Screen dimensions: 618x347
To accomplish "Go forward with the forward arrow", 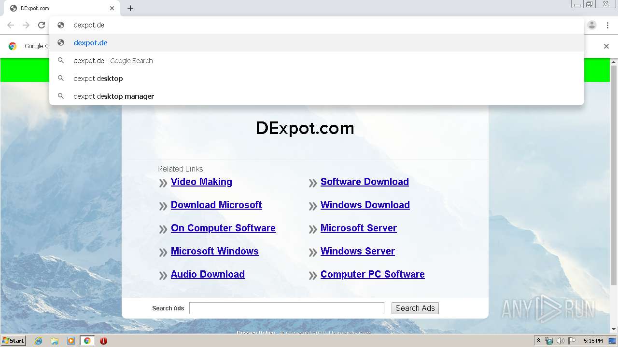I will click(26, 25).
